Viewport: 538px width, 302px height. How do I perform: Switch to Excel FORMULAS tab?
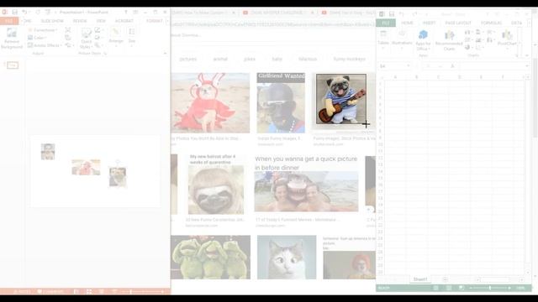pos(491,23)
